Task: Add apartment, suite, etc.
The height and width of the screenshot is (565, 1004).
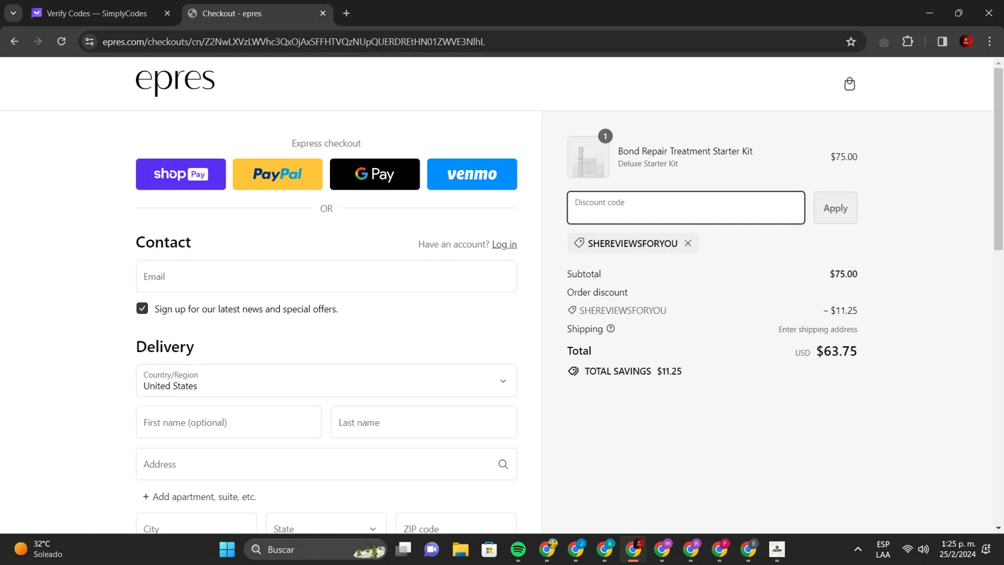Action: 199,497
